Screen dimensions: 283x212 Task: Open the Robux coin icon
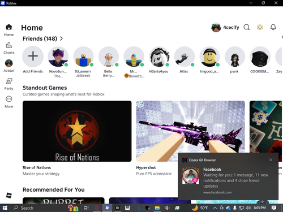(260, 27)
